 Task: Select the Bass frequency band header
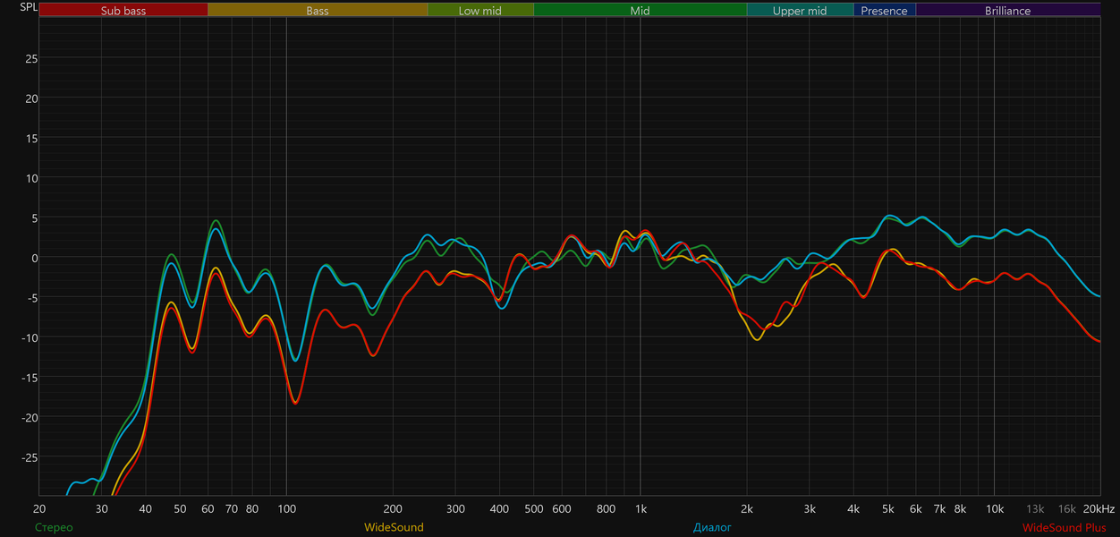318,11
